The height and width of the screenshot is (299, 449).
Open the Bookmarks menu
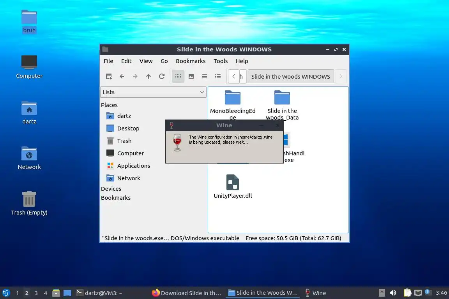[191, 61]
